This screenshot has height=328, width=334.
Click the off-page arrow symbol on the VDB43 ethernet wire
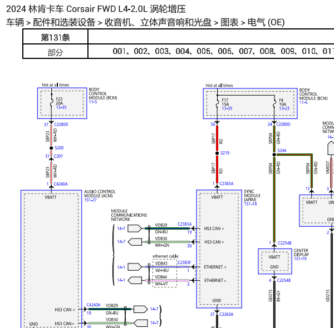click(135, 267)
